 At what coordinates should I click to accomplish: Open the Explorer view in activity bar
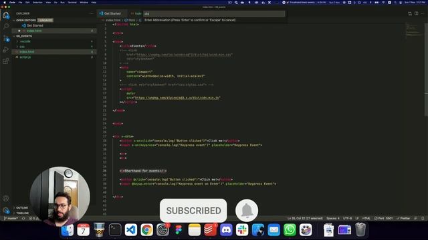[x=6, y=15]
